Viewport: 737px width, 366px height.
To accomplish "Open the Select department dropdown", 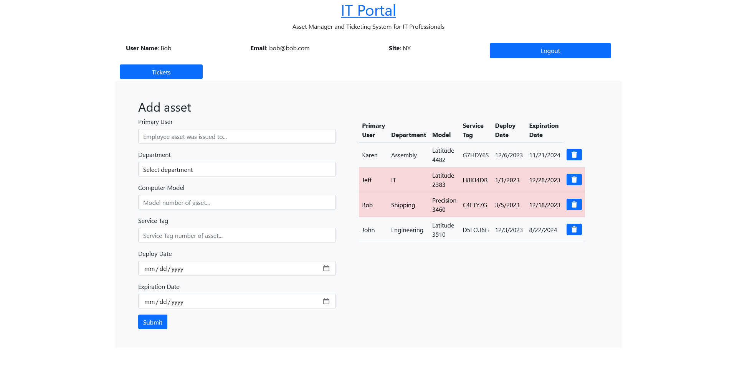I will tap(236, 169).
